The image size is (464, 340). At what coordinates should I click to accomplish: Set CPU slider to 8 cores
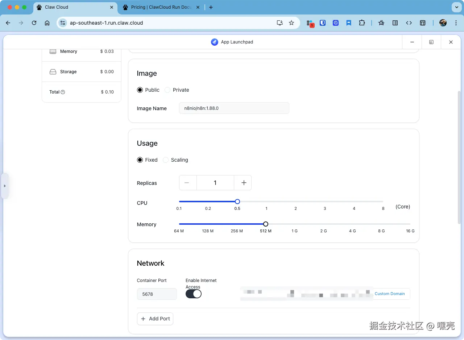tap(383, 202)
